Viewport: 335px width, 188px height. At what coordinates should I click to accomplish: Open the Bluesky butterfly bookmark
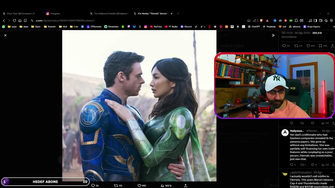(x=134, y=27)
